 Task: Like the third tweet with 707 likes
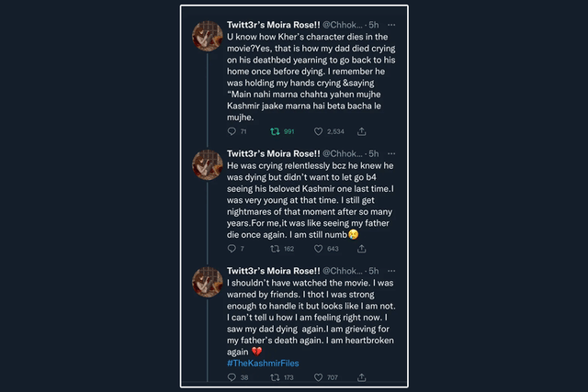click(319, 376)
